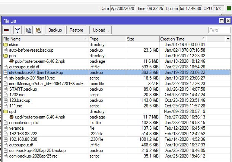232x162 pixels.
Task: Open the filter funnel icon
Action: (18, 30)
